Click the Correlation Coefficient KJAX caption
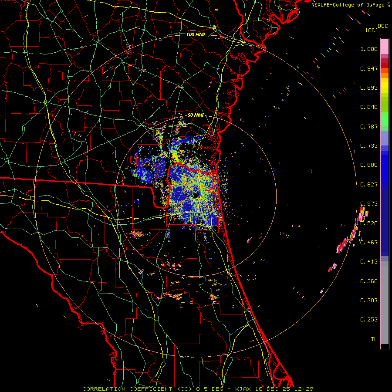This screenshot has height=392, width=392. (x=198, y=389)
